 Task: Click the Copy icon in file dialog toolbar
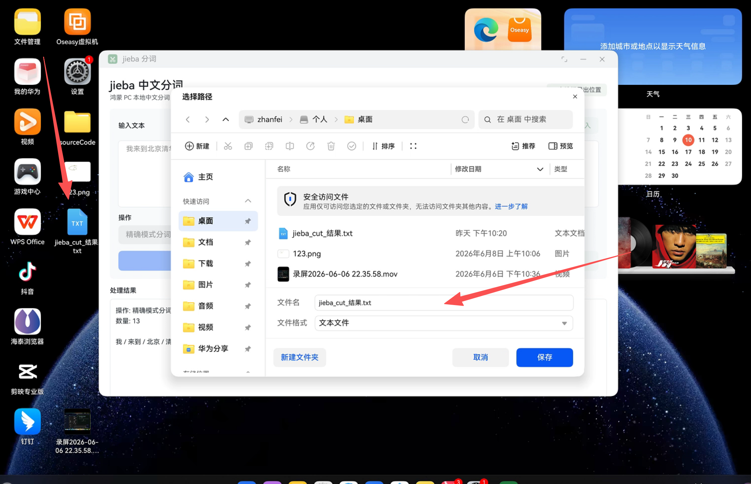[248, 146]
